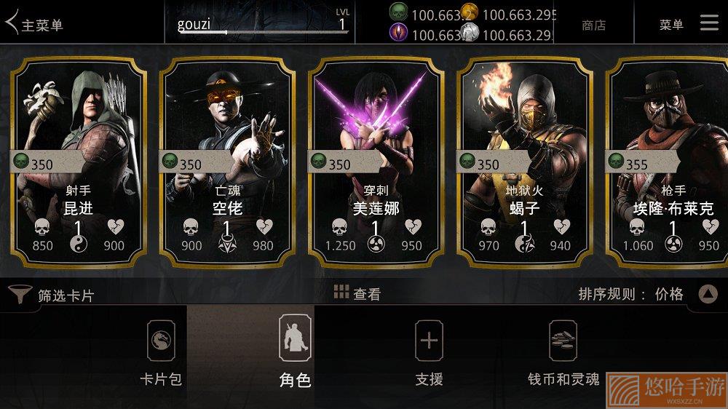728x409 pixels.
Task: Tap the 筛选卡片 funnel filter icon
Action: (20, 294)
